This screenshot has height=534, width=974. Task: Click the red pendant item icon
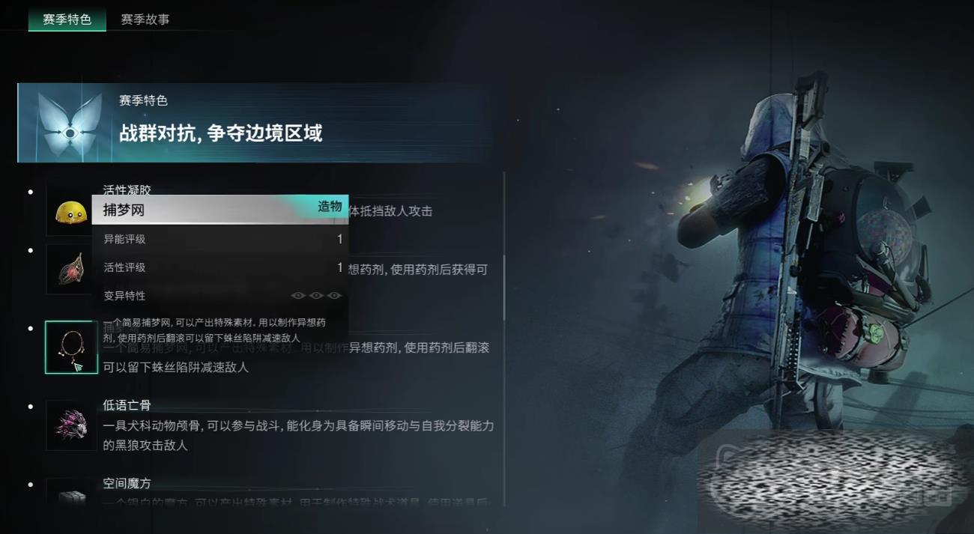[x=71, y=270]
